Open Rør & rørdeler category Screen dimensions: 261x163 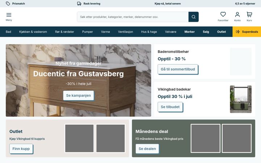[x=65, y=32]
